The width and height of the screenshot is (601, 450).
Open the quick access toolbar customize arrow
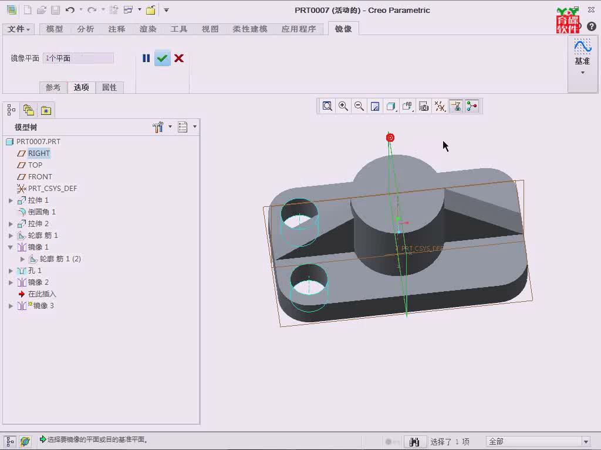[166, 10]
